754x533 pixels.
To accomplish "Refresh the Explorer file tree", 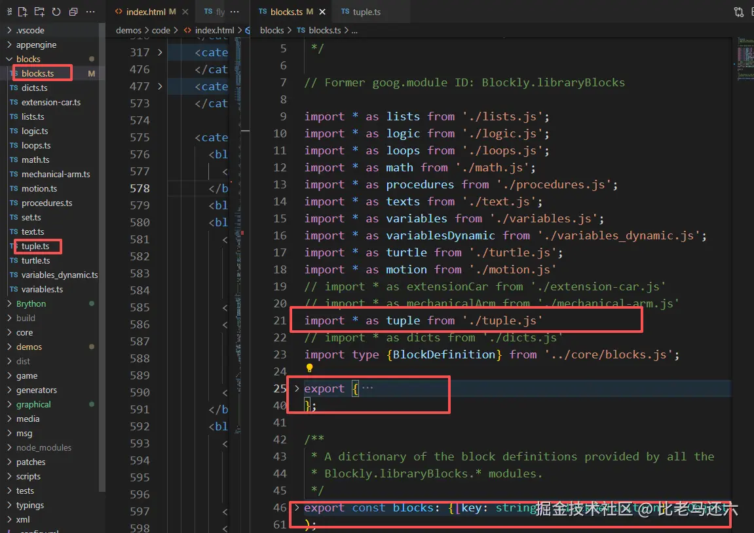I will point(56,12).
